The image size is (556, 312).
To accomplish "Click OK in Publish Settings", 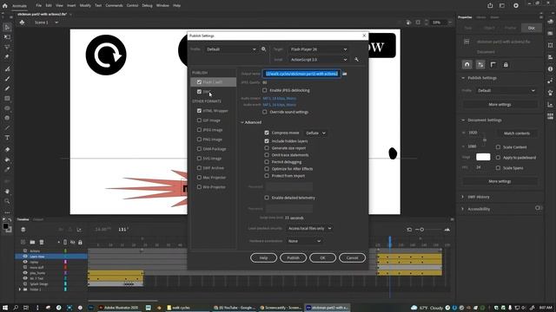I will 322,258.
